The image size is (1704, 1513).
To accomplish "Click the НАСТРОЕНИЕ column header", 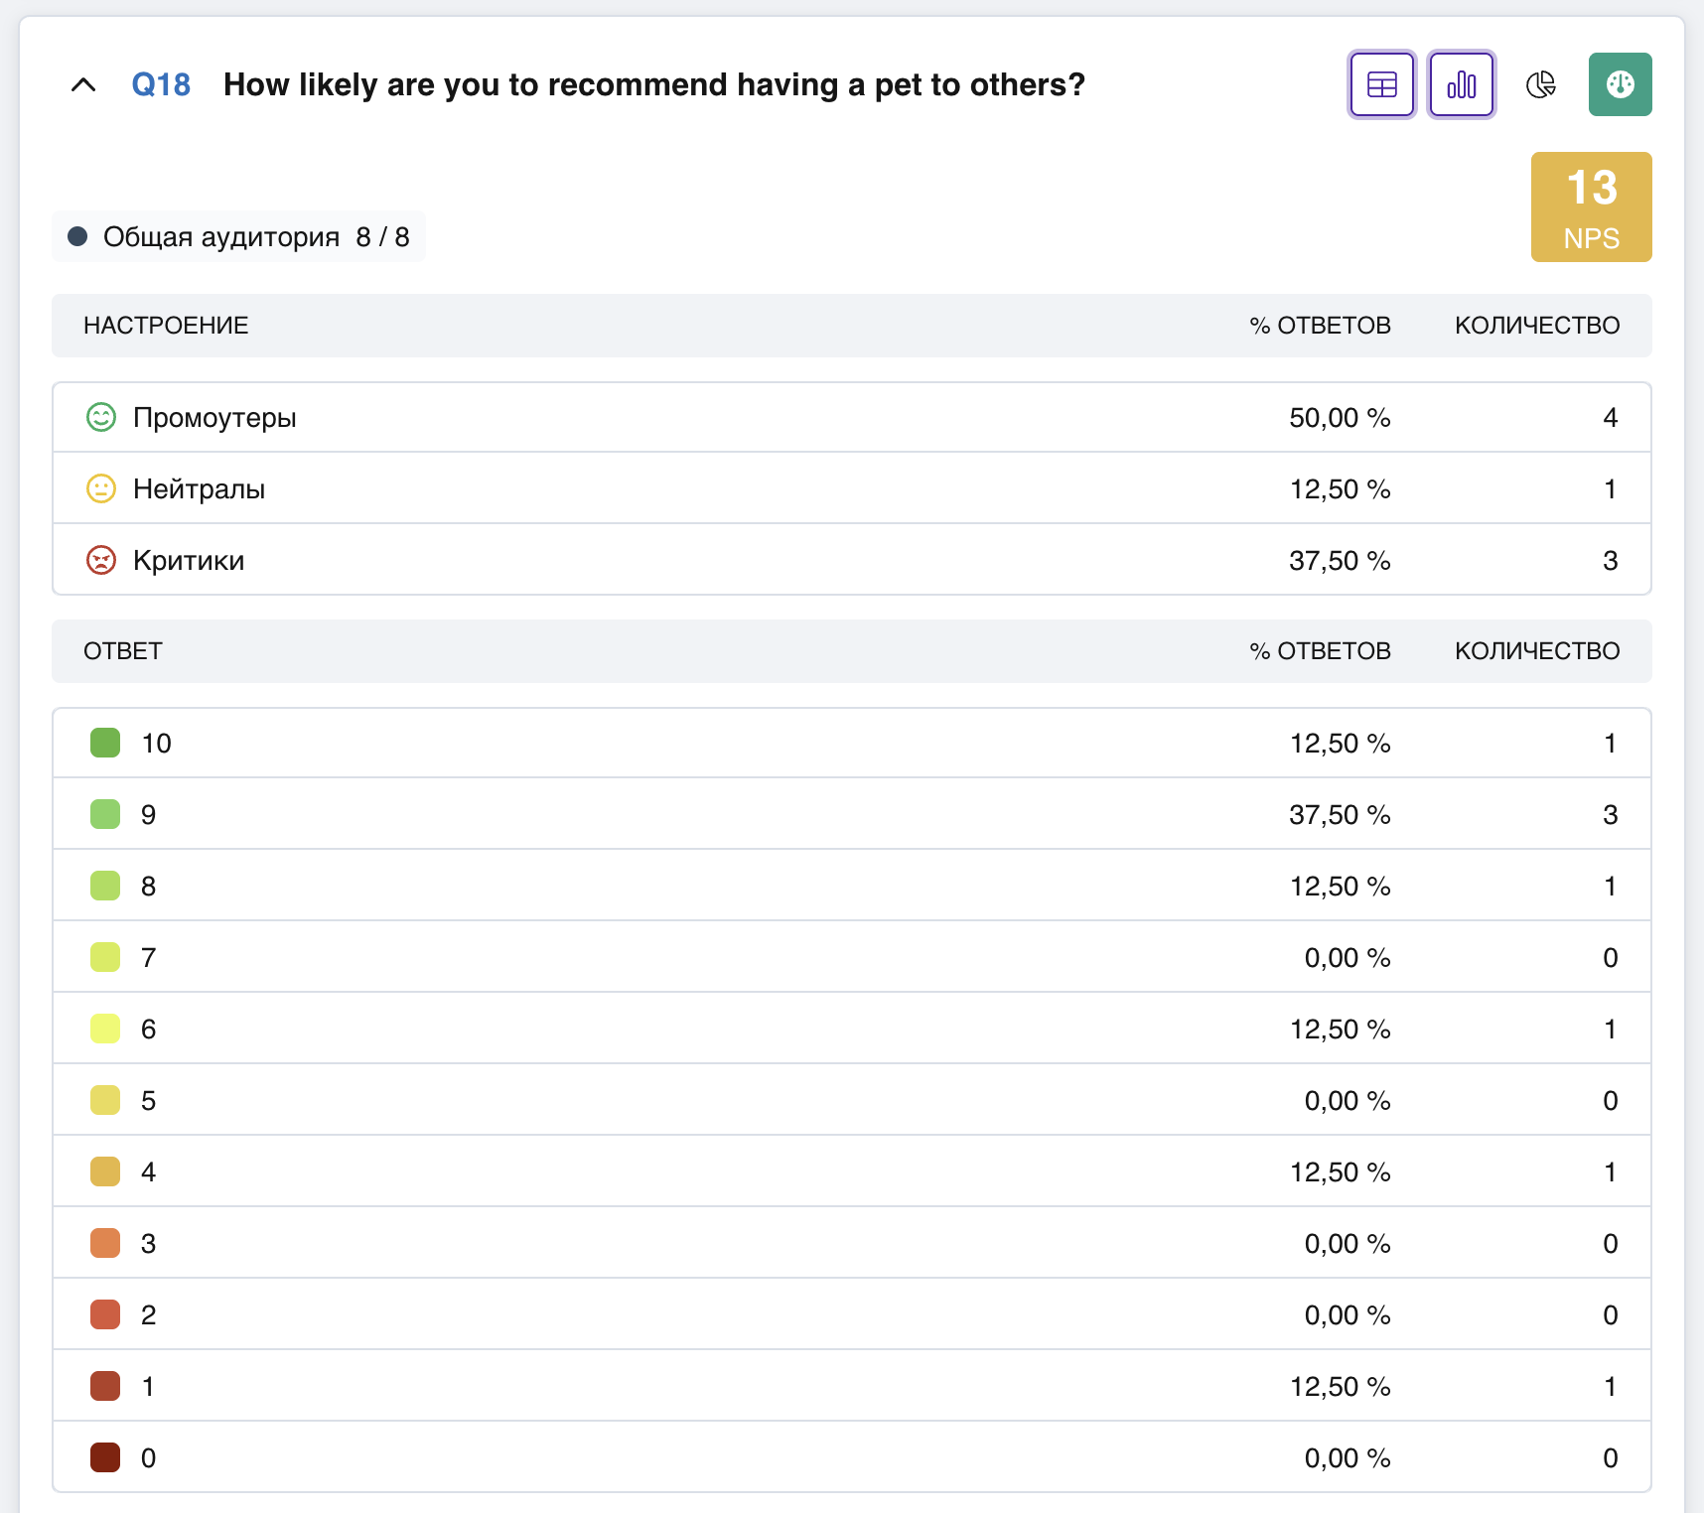I will click(166, 326).
